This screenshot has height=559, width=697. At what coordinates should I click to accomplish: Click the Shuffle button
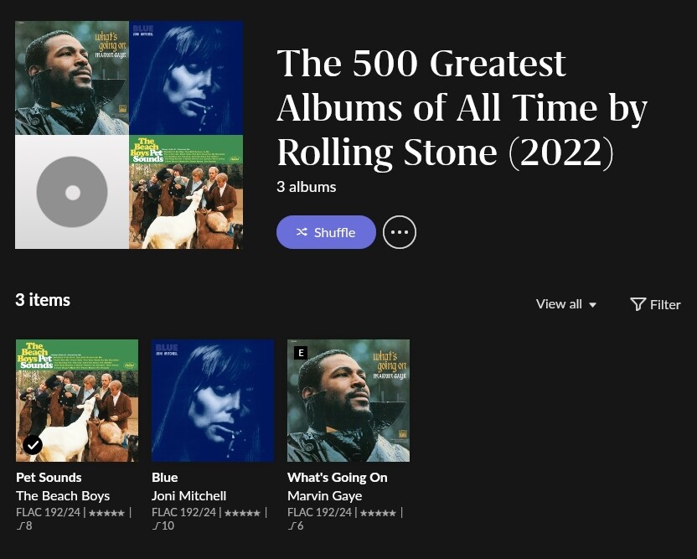coord(326,232)
